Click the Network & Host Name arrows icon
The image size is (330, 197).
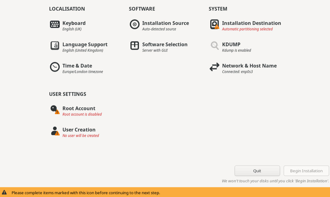pos(215,67)
